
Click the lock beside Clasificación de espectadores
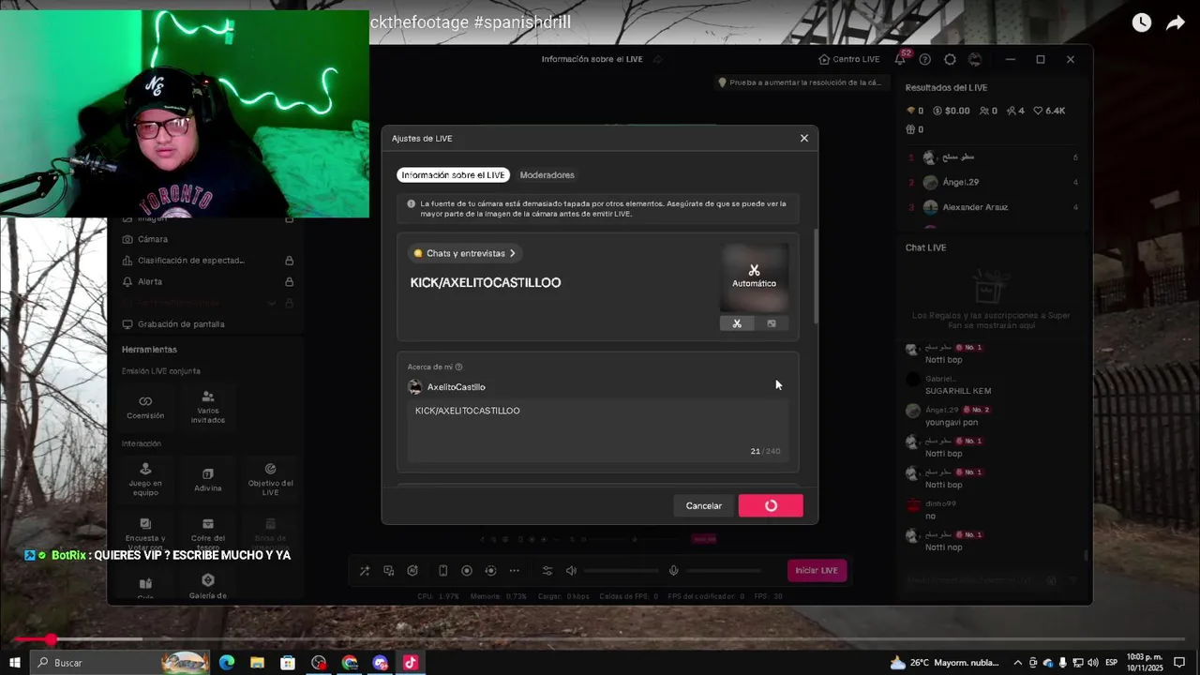(x=289, y=261)
